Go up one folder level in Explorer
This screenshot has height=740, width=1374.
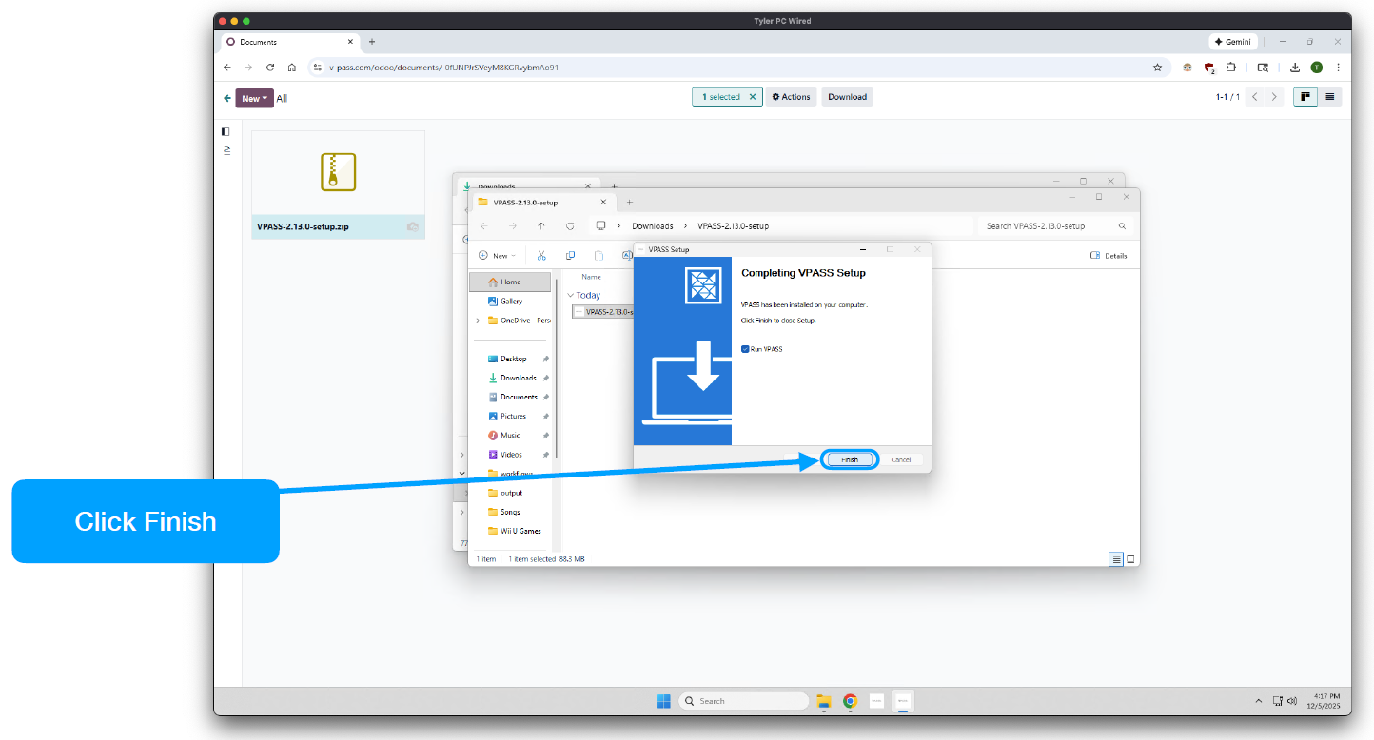(x=541, y=226)
